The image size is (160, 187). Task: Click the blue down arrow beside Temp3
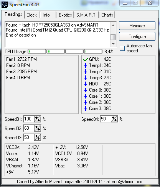tap(86, 78)
